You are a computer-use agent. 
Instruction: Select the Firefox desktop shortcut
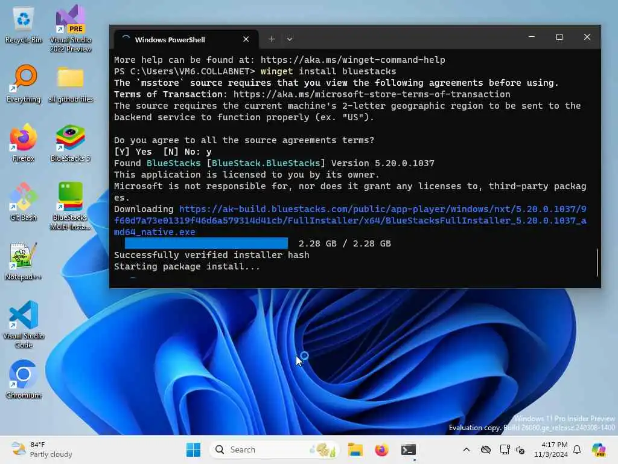pyautogui.click(x=24, y=143)
